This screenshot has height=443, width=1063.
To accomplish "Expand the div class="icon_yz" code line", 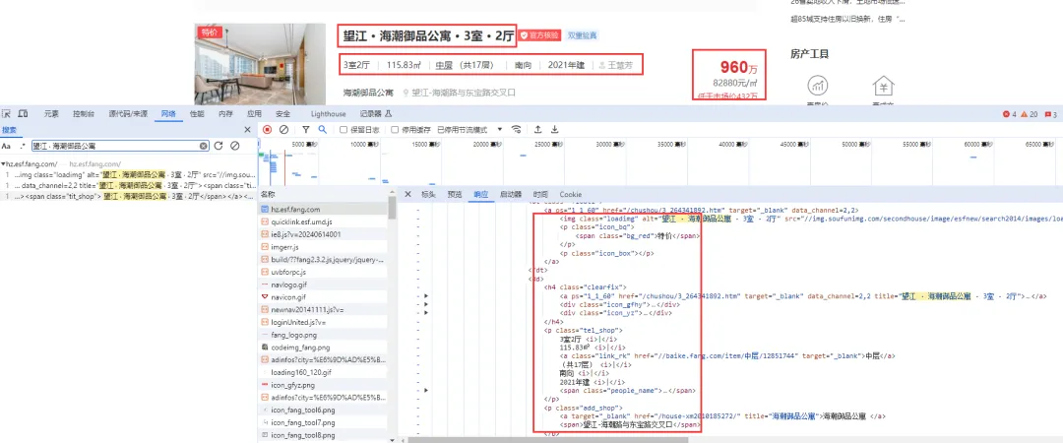I will [x=426, y=313].
